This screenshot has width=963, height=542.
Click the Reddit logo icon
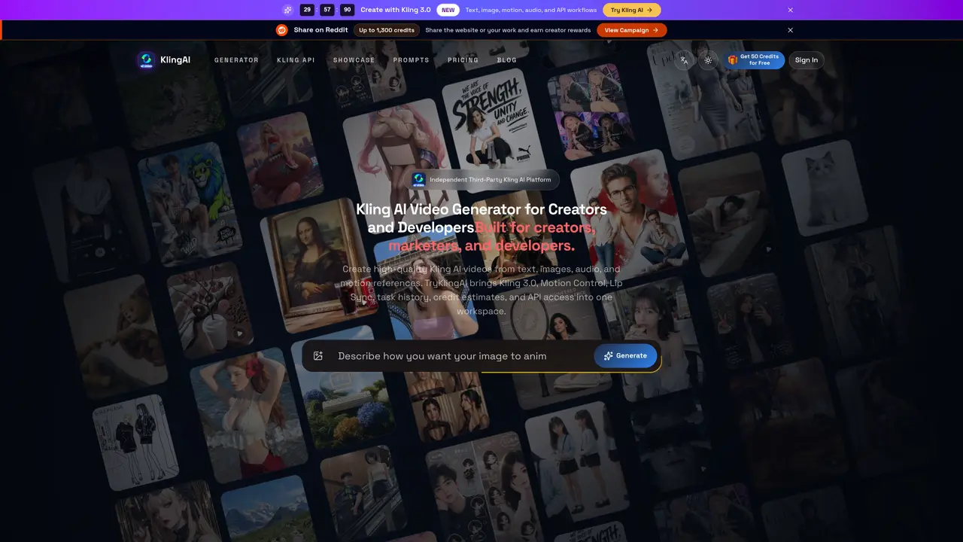coord(282,30)
